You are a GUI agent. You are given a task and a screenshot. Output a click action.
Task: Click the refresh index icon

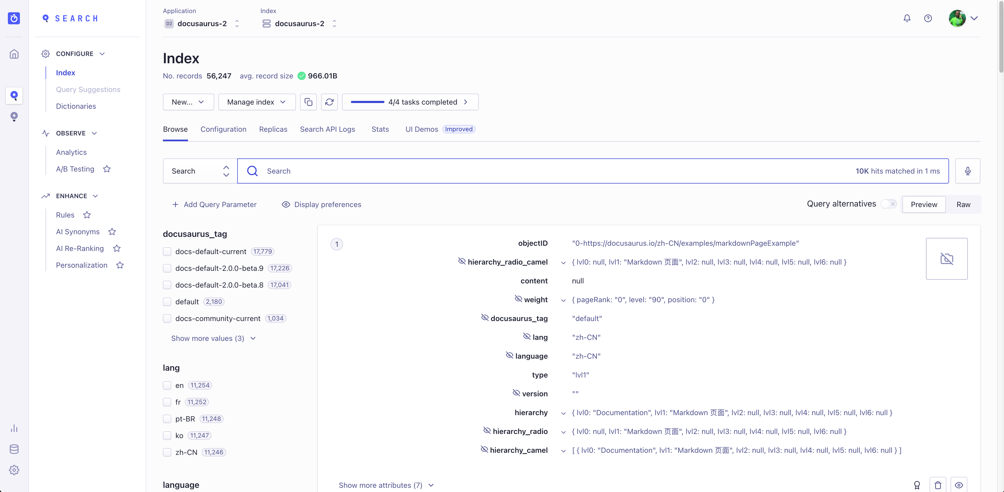tap(329, 102)
